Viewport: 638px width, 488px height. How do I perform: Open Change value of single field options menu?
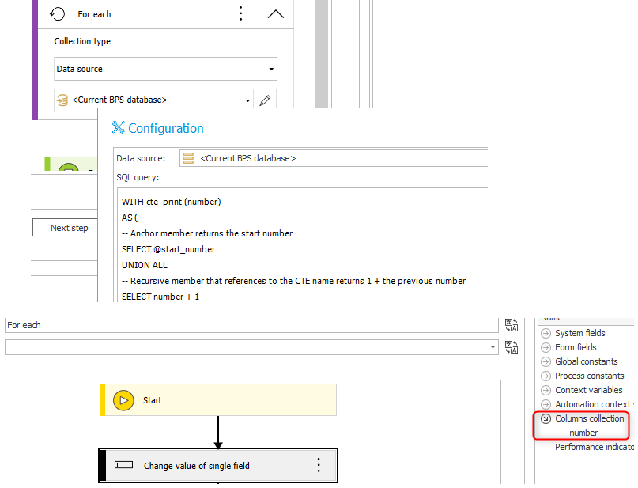[x=319, y=466]
